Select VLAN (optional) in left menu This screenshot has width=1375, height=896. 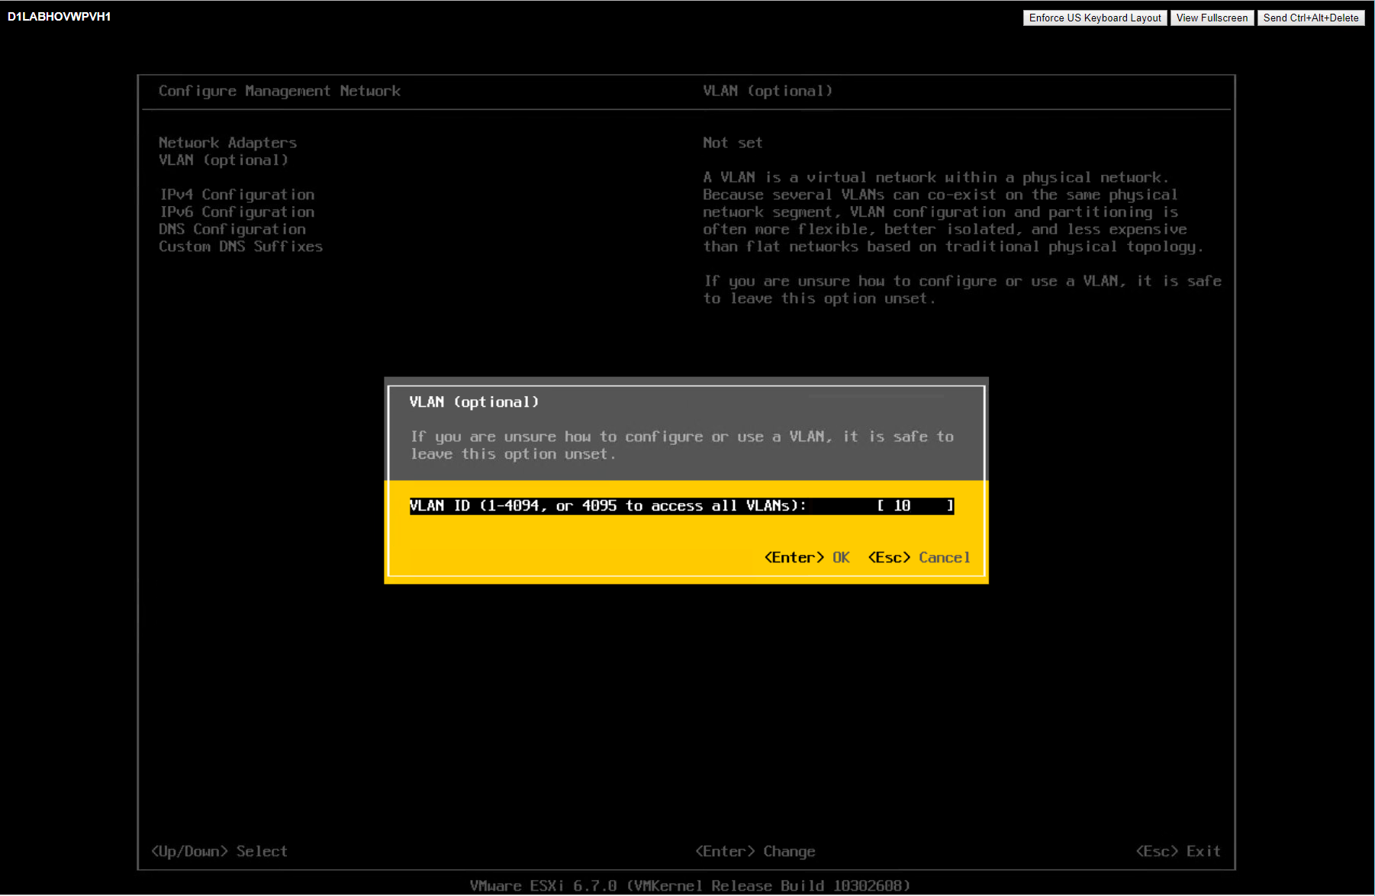click(x=223, y=160)
